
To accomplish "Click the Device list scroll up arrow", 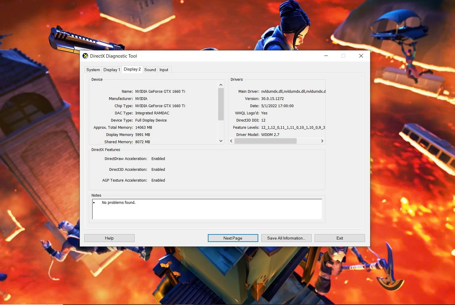I will [221, 85].
